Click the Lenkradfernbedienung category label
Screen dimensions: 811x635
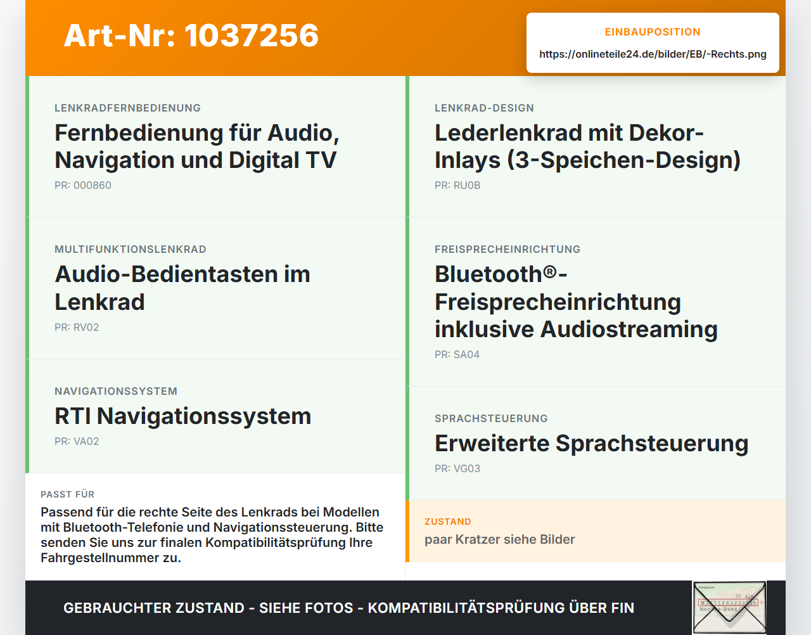(127, 108)
